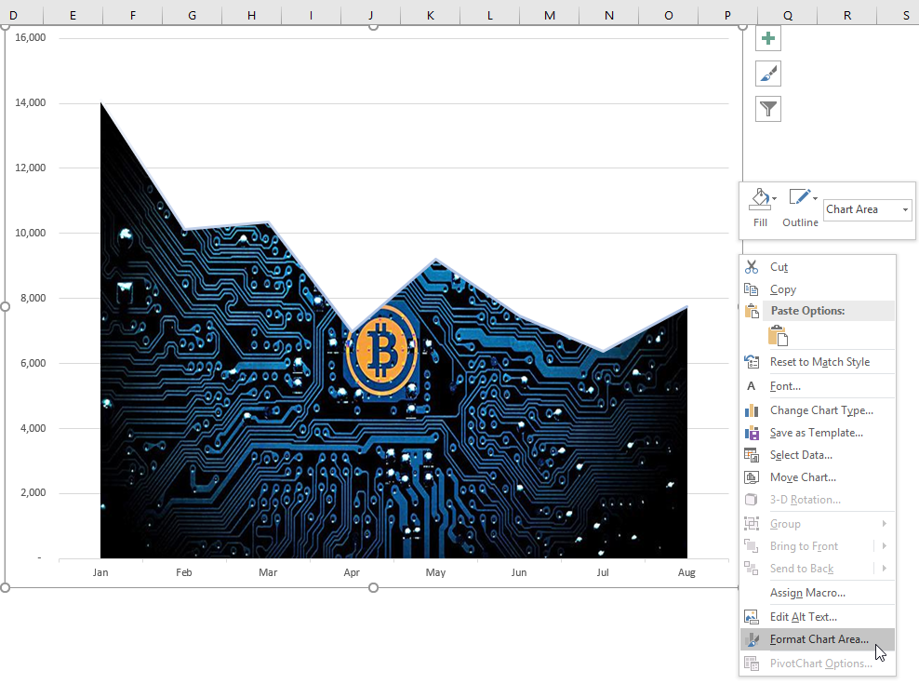Screen dimensions: 919x684
Task: Click Move Chart icon
Action: click(x=752, y=476)
